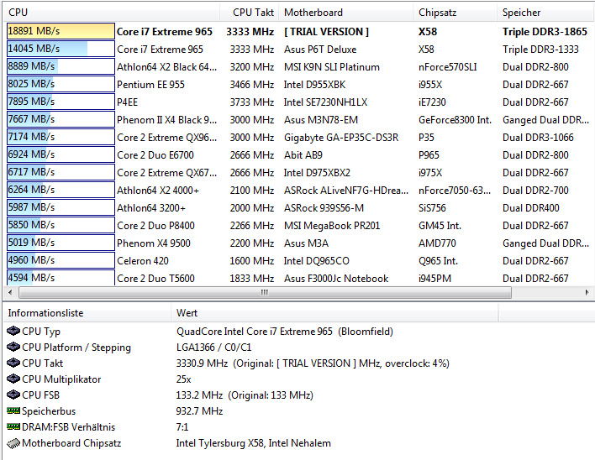Select the 6264 MB/s result bar

(61, 190)
